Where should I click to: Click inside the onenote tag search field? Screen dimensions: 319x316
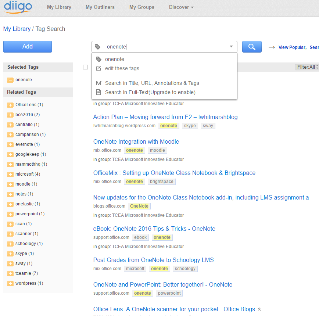click(165, 47)
